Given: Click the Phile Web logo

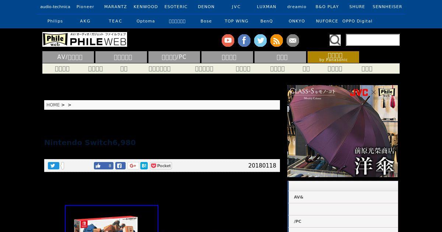Looking at the screenshot, I should click(85, 39).
